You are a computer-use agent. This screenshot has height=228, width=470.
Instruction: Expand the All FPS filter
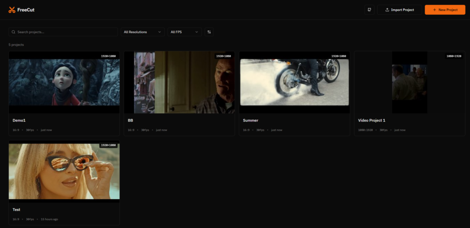[x=185, y=32]
